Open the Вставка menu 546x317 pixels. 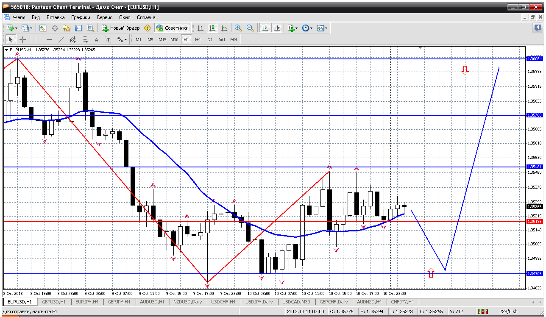click(56, 17)
